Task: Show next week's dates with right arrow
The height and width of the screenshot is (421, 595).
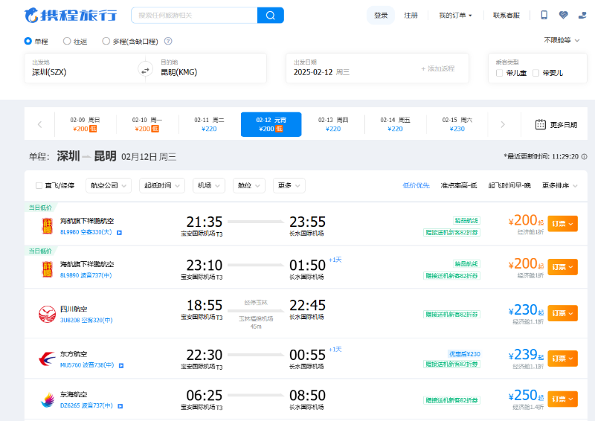Action: 503,124
